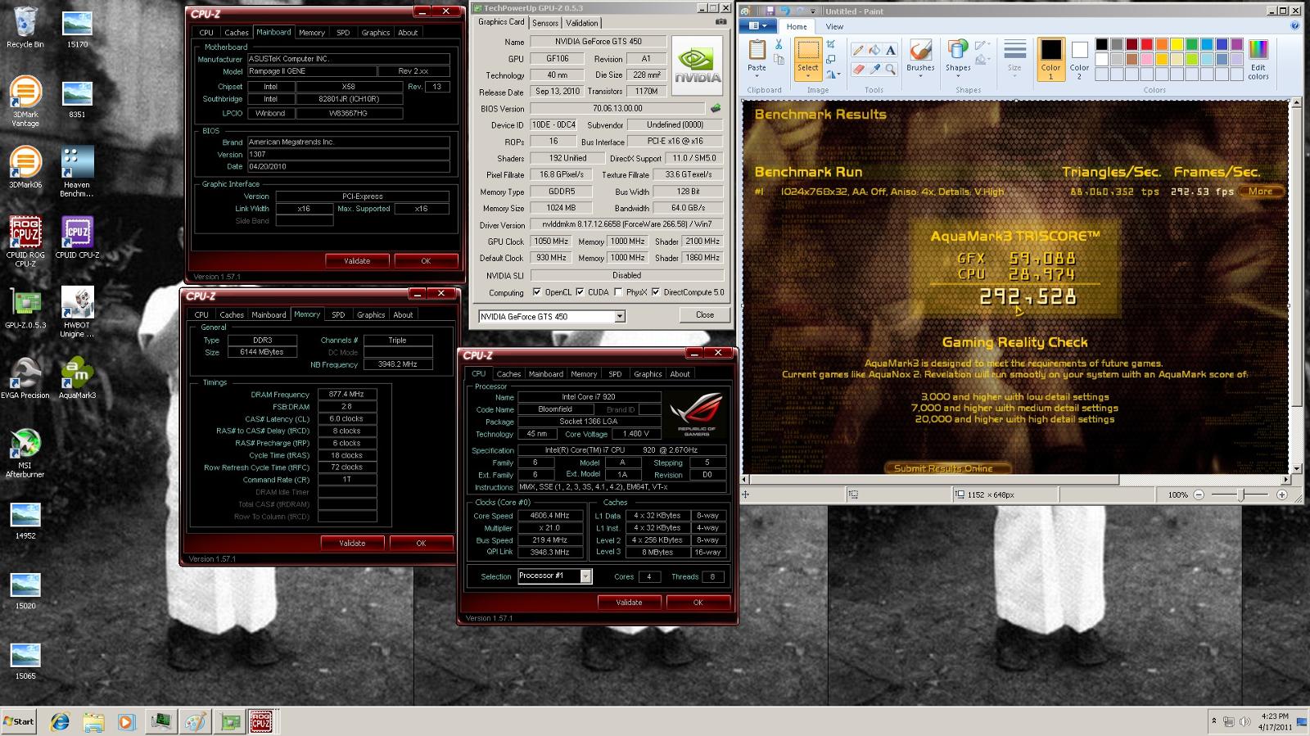This screenshot has height=736, width=1310.
Task: Open EVGA Precision desktop shortcut
Action: pos(25,379)
